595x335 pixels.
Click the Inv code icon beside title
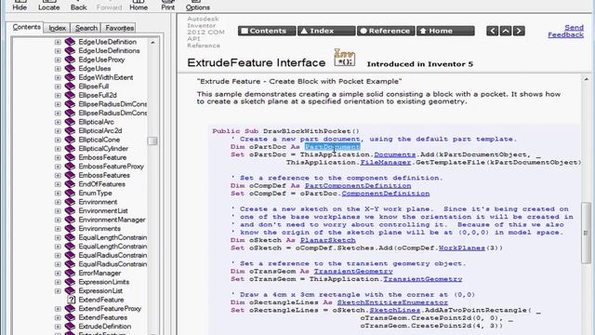click(344, 58)
